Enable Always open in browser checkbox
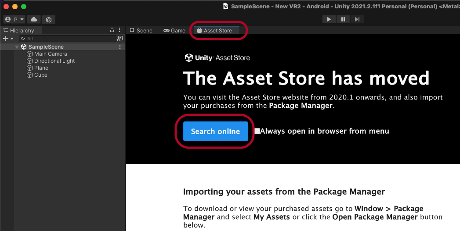460x231 pixels. 257,131
